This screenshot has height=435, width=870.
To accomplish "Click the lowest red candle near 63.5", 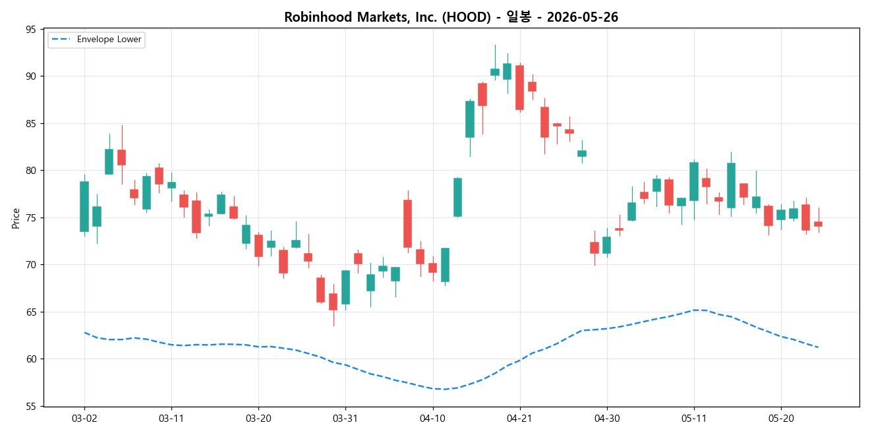I will (333, 302).
